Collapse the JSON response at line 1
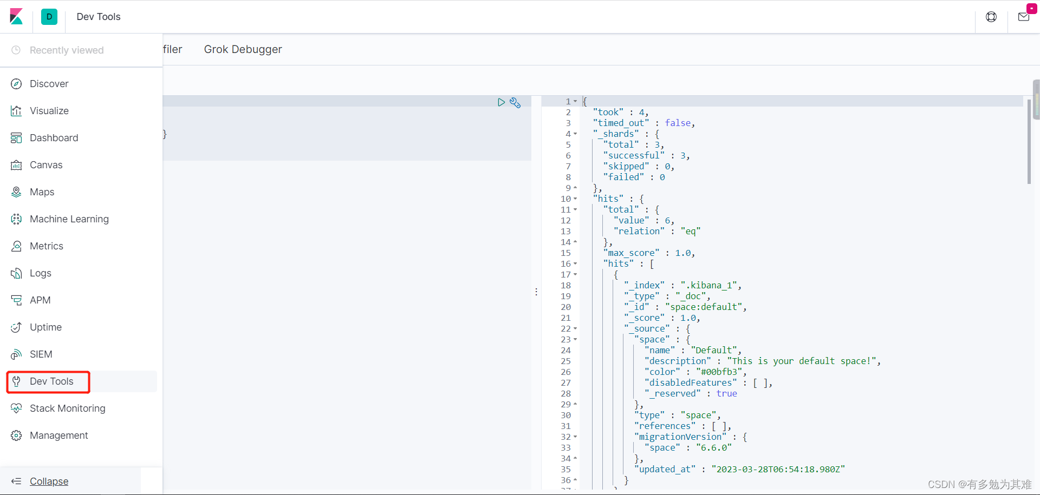The height and width of the screenshot is (495, 1040). 575,101
